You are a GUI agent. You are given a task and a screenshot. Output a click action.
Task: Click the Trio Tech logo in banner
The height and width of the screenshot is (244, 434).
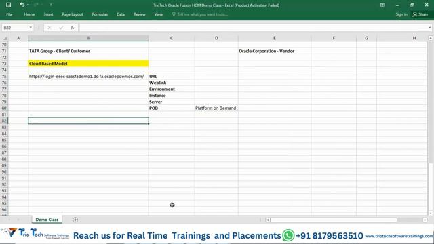click(x=35, y=233)
